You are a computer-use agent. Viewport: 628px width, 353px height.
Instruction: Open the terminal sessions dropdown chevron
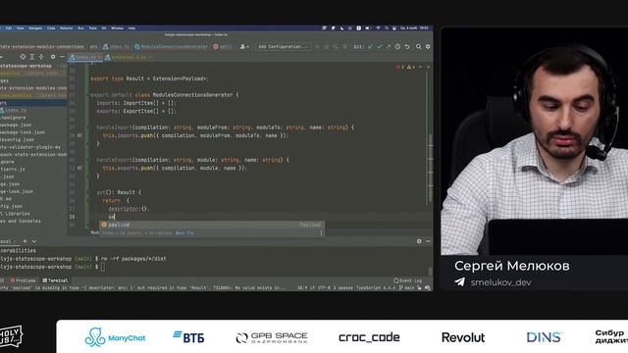(x=34, y=241)
